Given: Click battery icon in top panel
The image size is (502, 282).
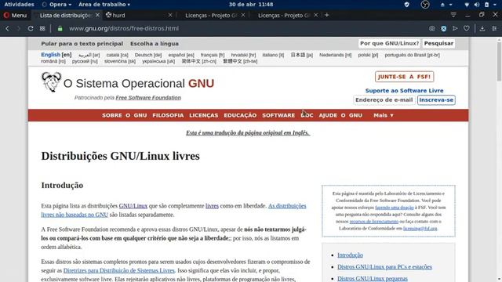Looking at the screenshot, I should (x=486, y=5).
